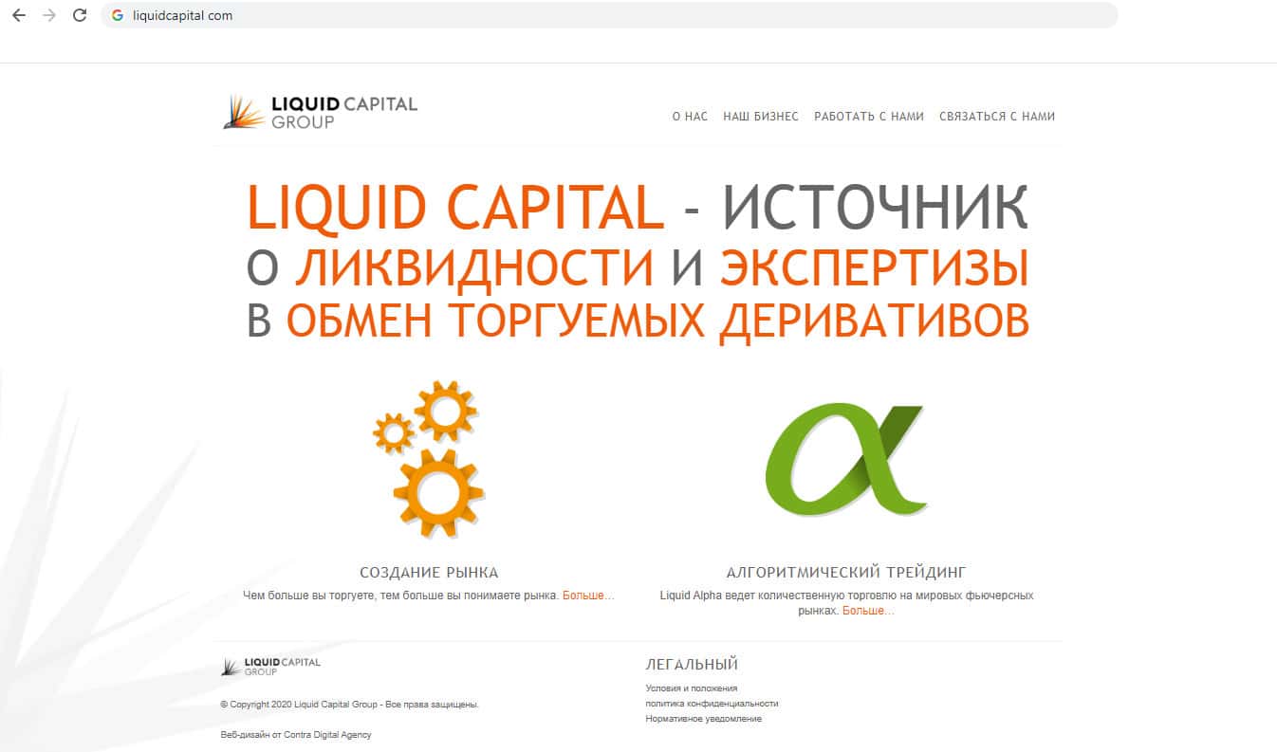Click the АЛГОРИТМИЧЕСКИЙ ТРЕЙДИНГ heading
Screen dimensions: 1277x752
[x=846, y=573]
